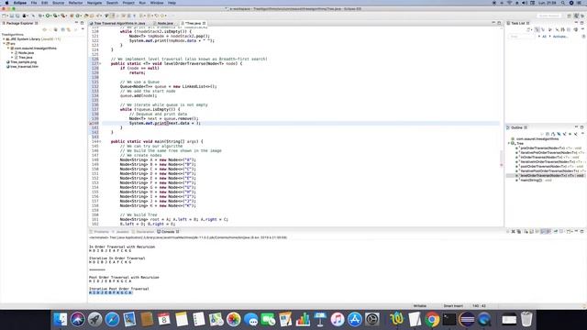Open Finder from the Dock
This screenshot has height=330, width=587.
61,319
